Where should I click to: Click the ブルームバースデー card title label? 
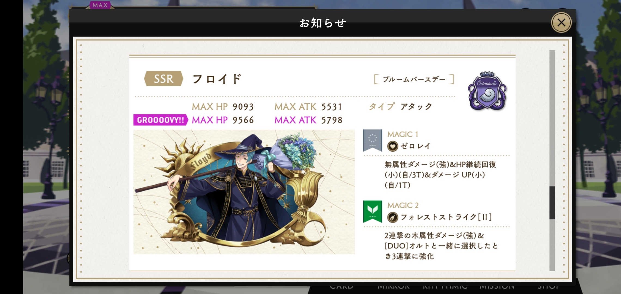point(414,79)
